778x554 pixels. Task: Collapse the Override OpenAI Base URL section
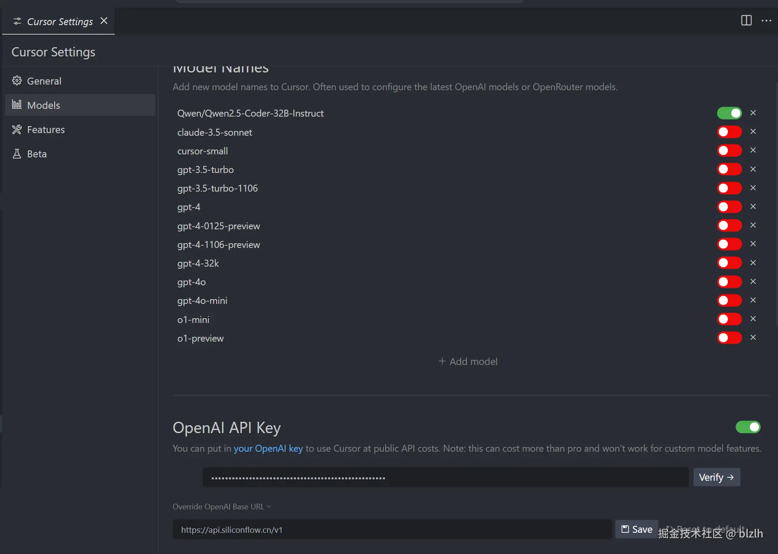point(222,506)
